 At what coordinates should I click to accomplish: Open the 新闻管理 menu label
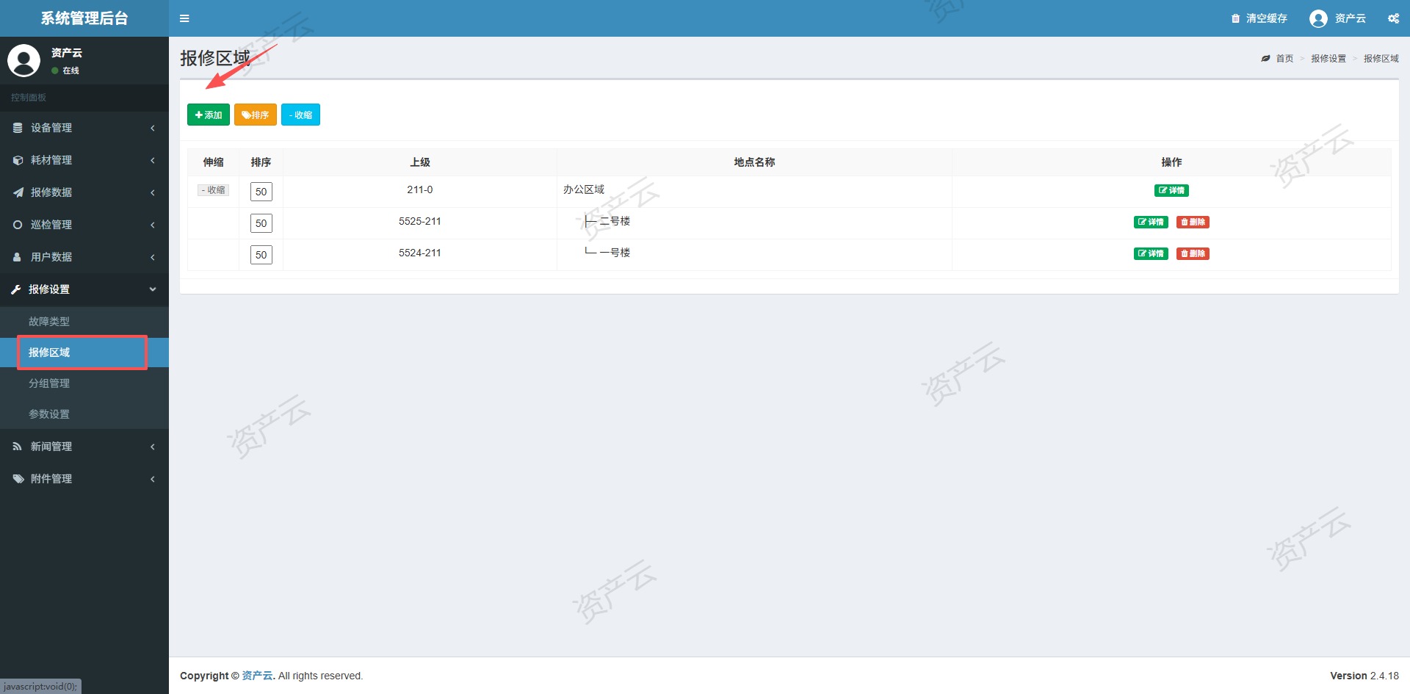(51, 447)
